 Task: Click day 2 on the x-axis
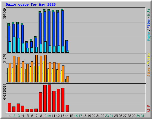14,116
